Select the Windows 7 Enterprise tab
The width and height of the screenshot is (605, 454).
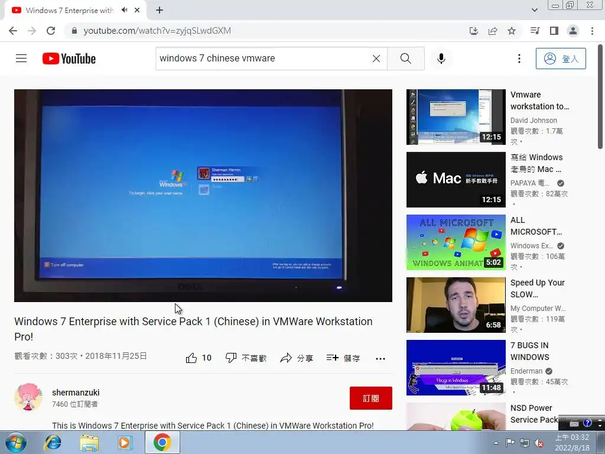(x=70, y=11)
